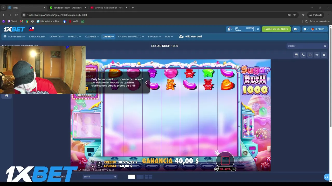Click the Incógnito profile button
This screenshot has height=186, width=332.
click(316, 15)
